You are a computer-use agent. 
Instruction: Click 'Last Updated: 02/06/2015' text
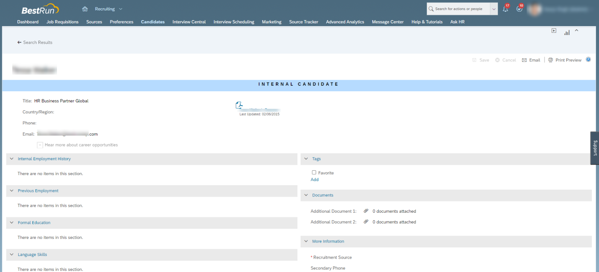tap(259, 114)
